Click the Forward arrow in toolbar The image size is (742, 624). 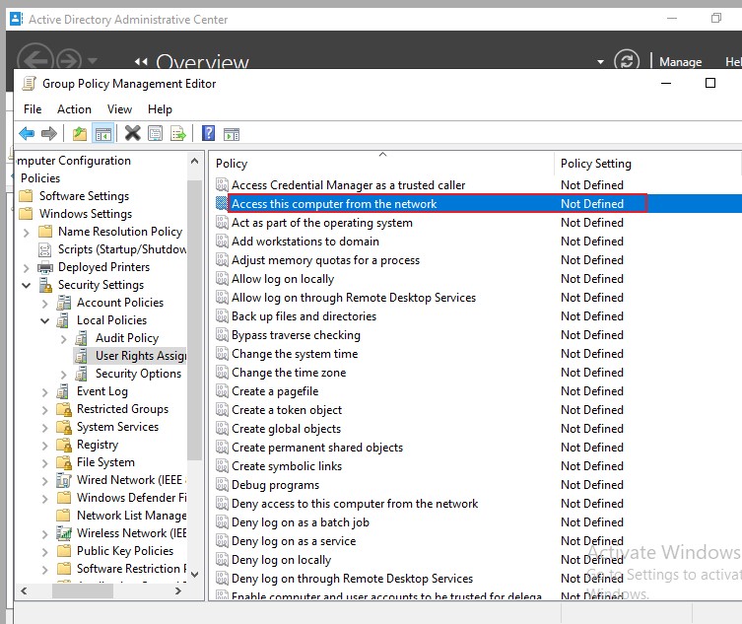point(49,134)
